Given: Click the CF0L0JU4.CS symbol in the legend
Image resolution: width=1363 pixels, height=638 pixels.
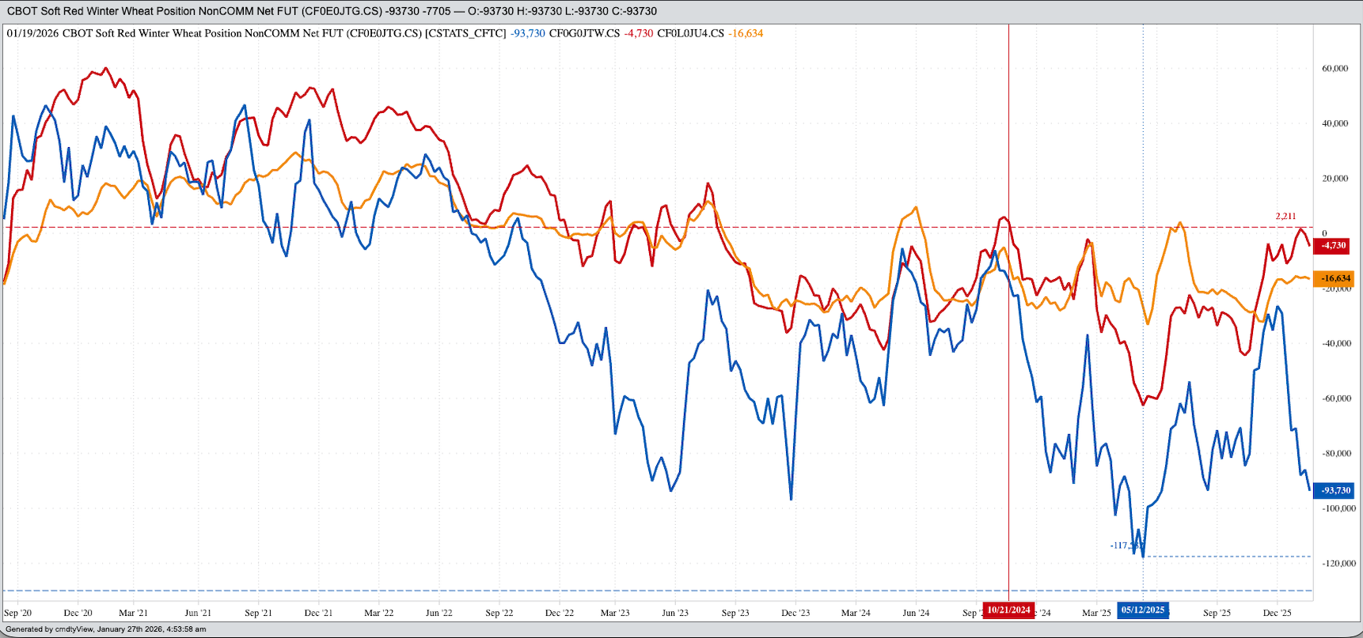Looking at the screenshot, I should (x=690, y=33).
